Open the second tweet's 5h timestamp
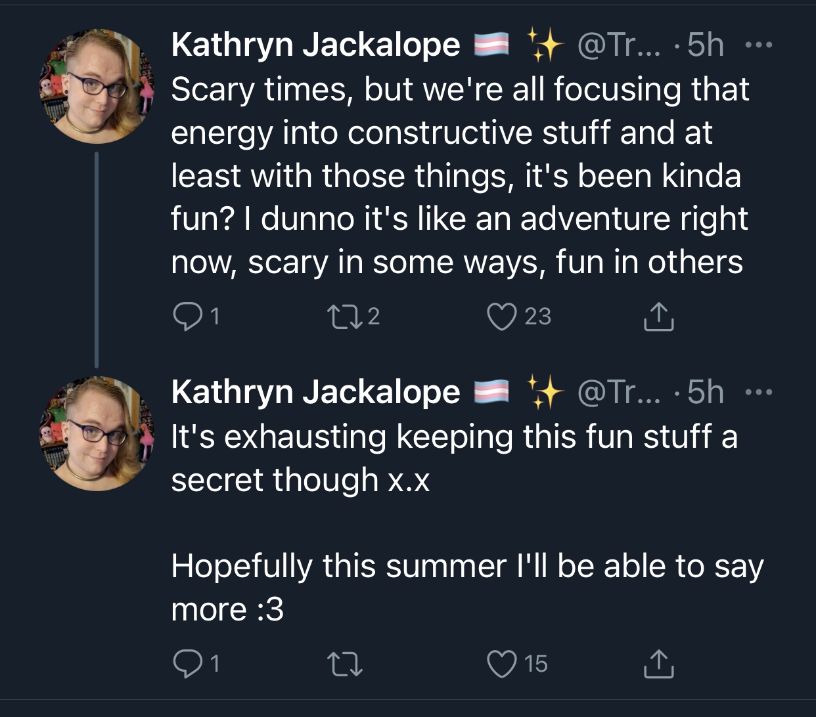 (706, 392)
